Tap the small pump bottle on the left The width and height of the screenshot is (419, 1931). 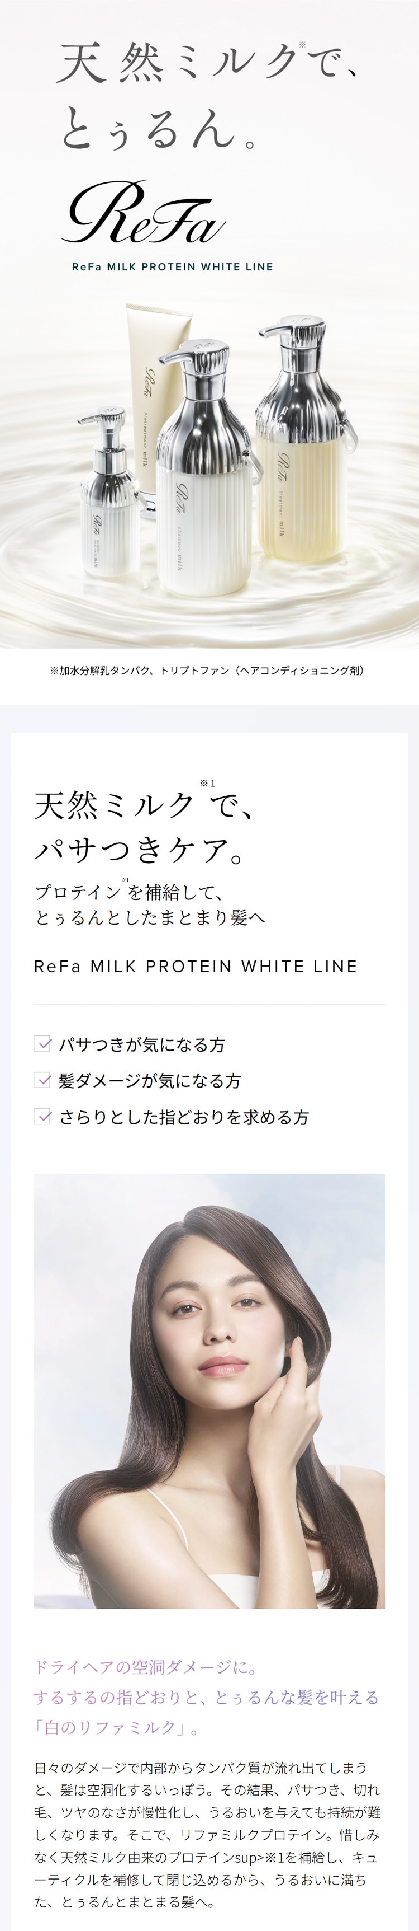tap(108, 510)
